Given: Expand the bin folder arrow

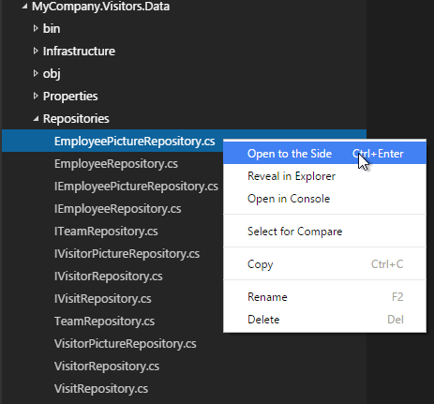Looking at the screenshot, I should point(36,28).
